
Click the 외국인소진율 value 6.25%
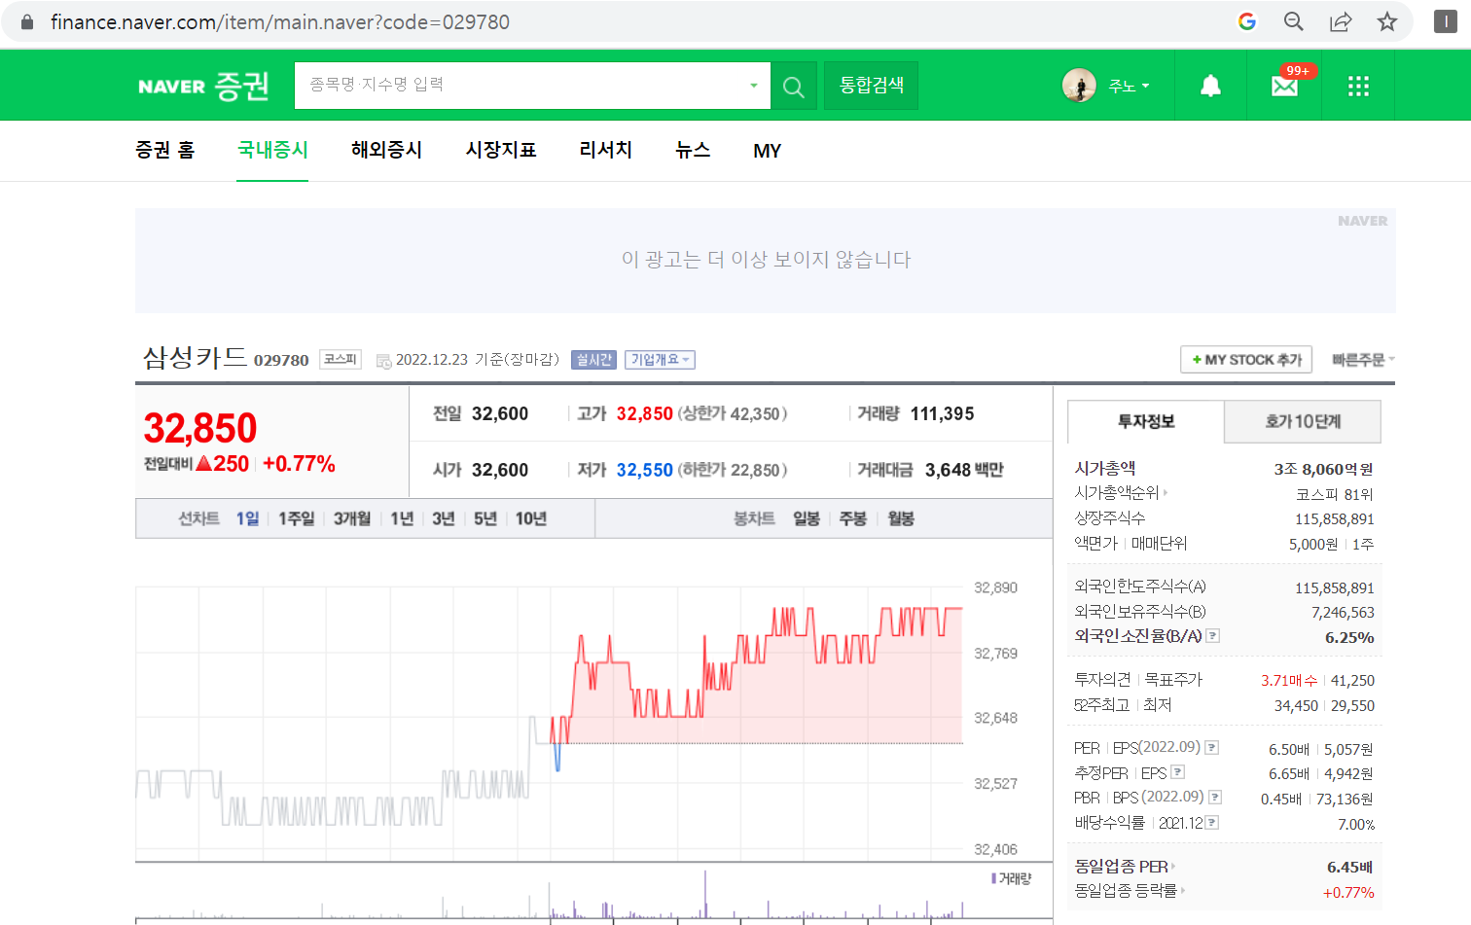(1349, 638)
